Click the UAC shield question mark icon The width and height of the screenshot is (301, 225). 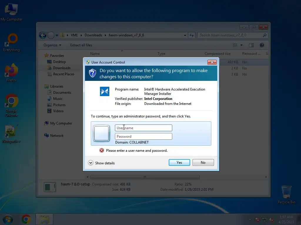(x=93, y=73)
